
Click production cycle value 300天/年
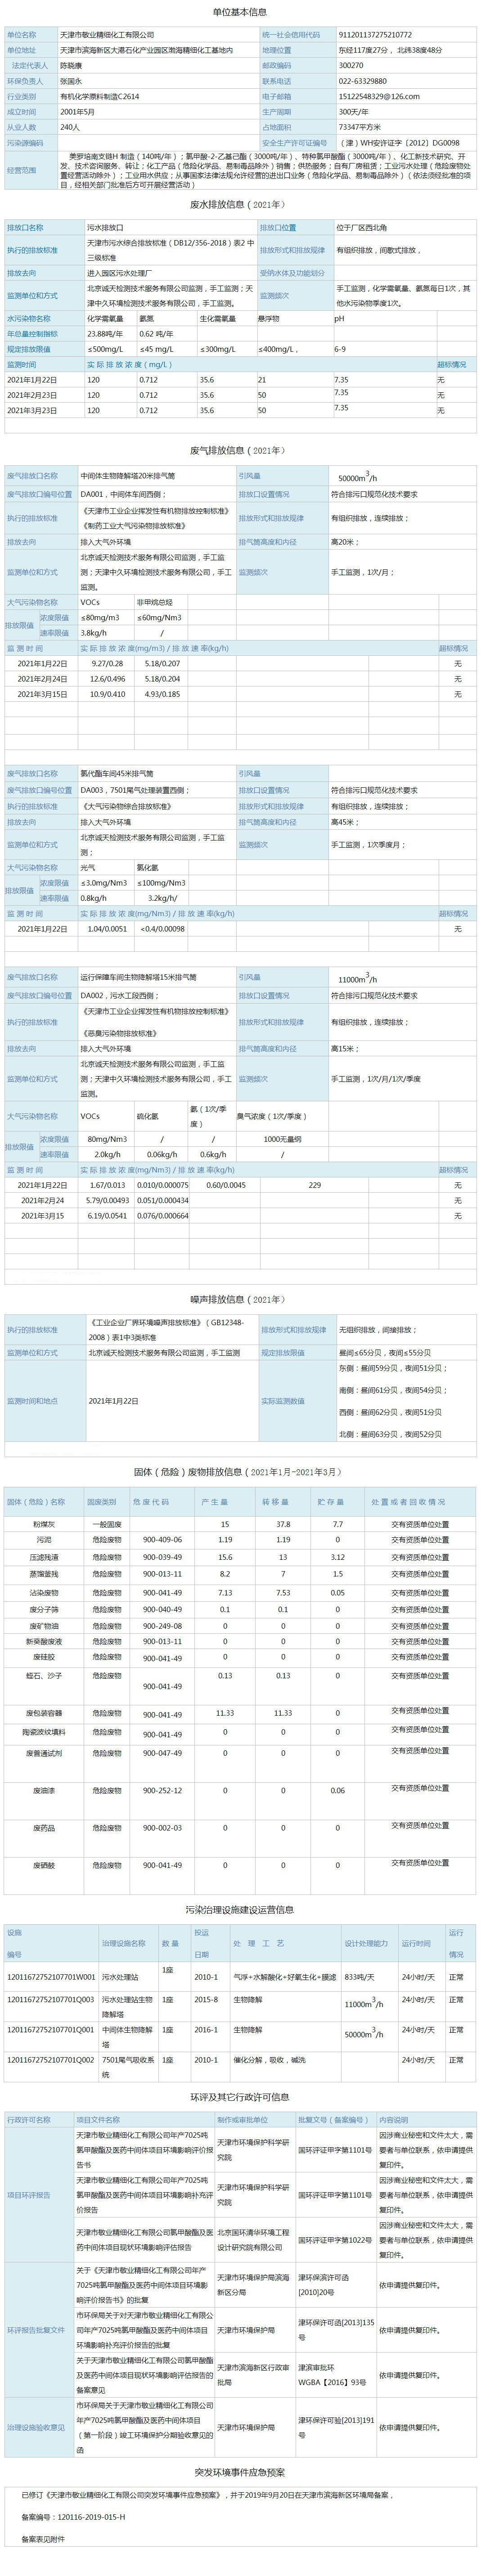point(353,112)
